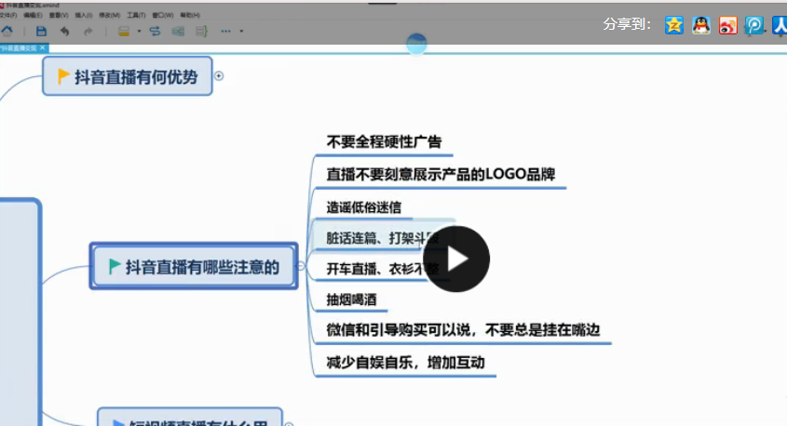Undo the last action
Screen dimensions: 787x426
tap(65, 31)
